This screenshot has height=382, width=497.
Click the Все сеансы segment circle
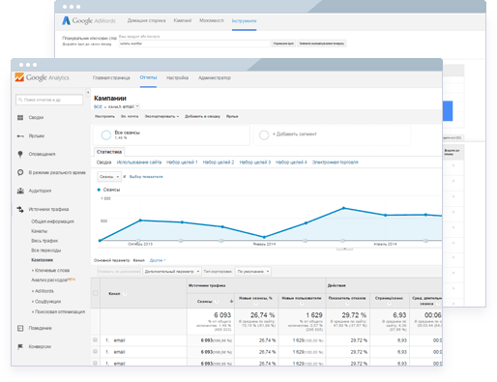click(106, 135)
